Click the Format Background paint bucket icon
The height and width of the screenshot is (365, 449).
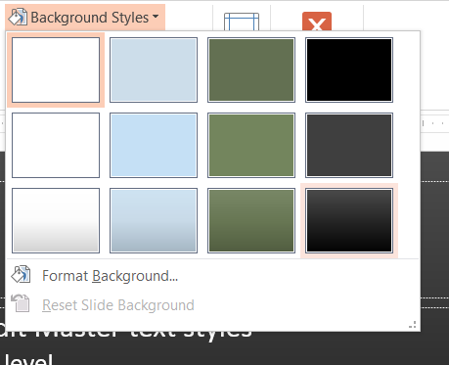pos(21,274)
